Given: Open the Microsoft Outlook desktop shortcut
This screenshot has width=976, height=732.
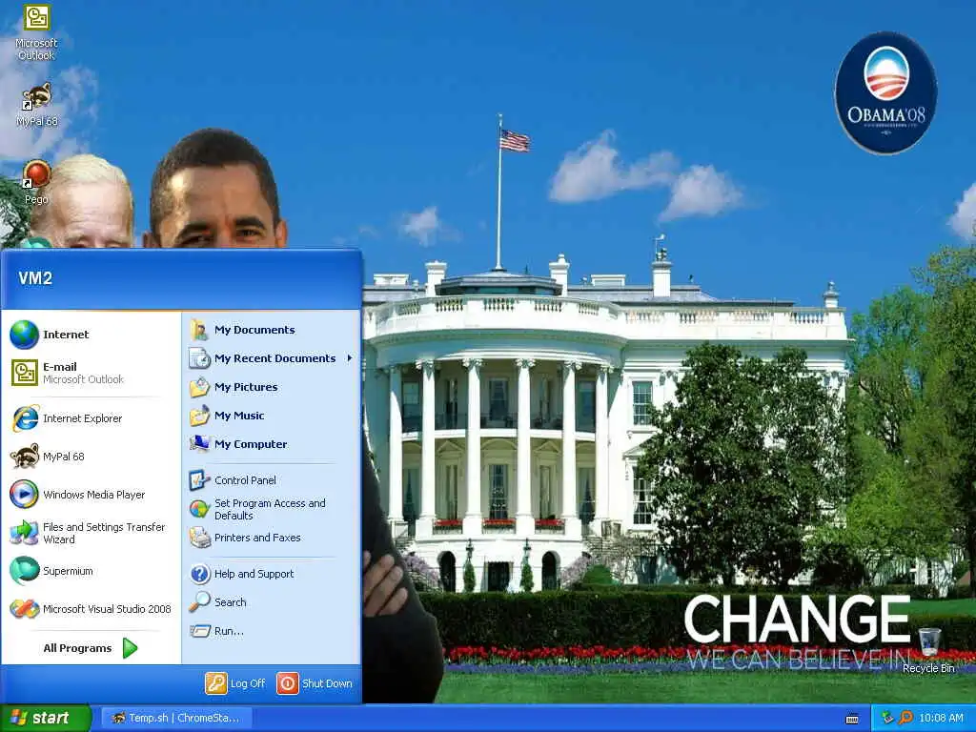Looking at the screenshot, I should coord(36,32).
